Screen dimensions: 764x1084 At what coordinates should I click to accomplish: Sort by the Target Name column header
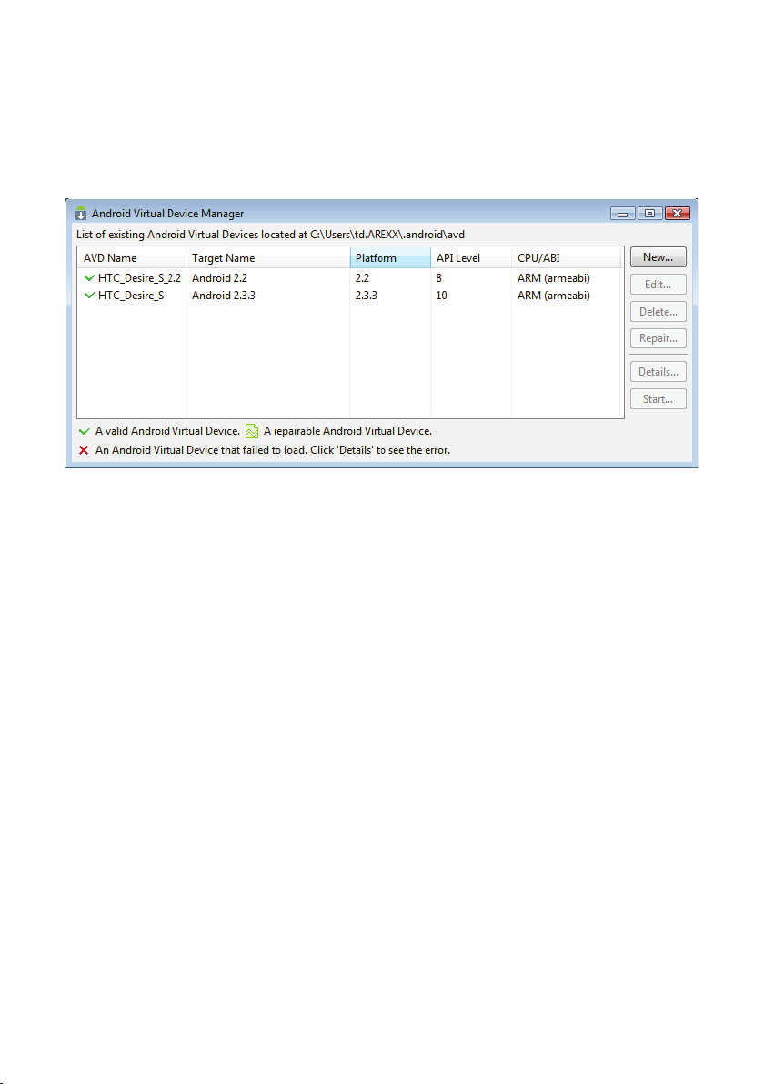pyautogui.click(x=267, y=258)
